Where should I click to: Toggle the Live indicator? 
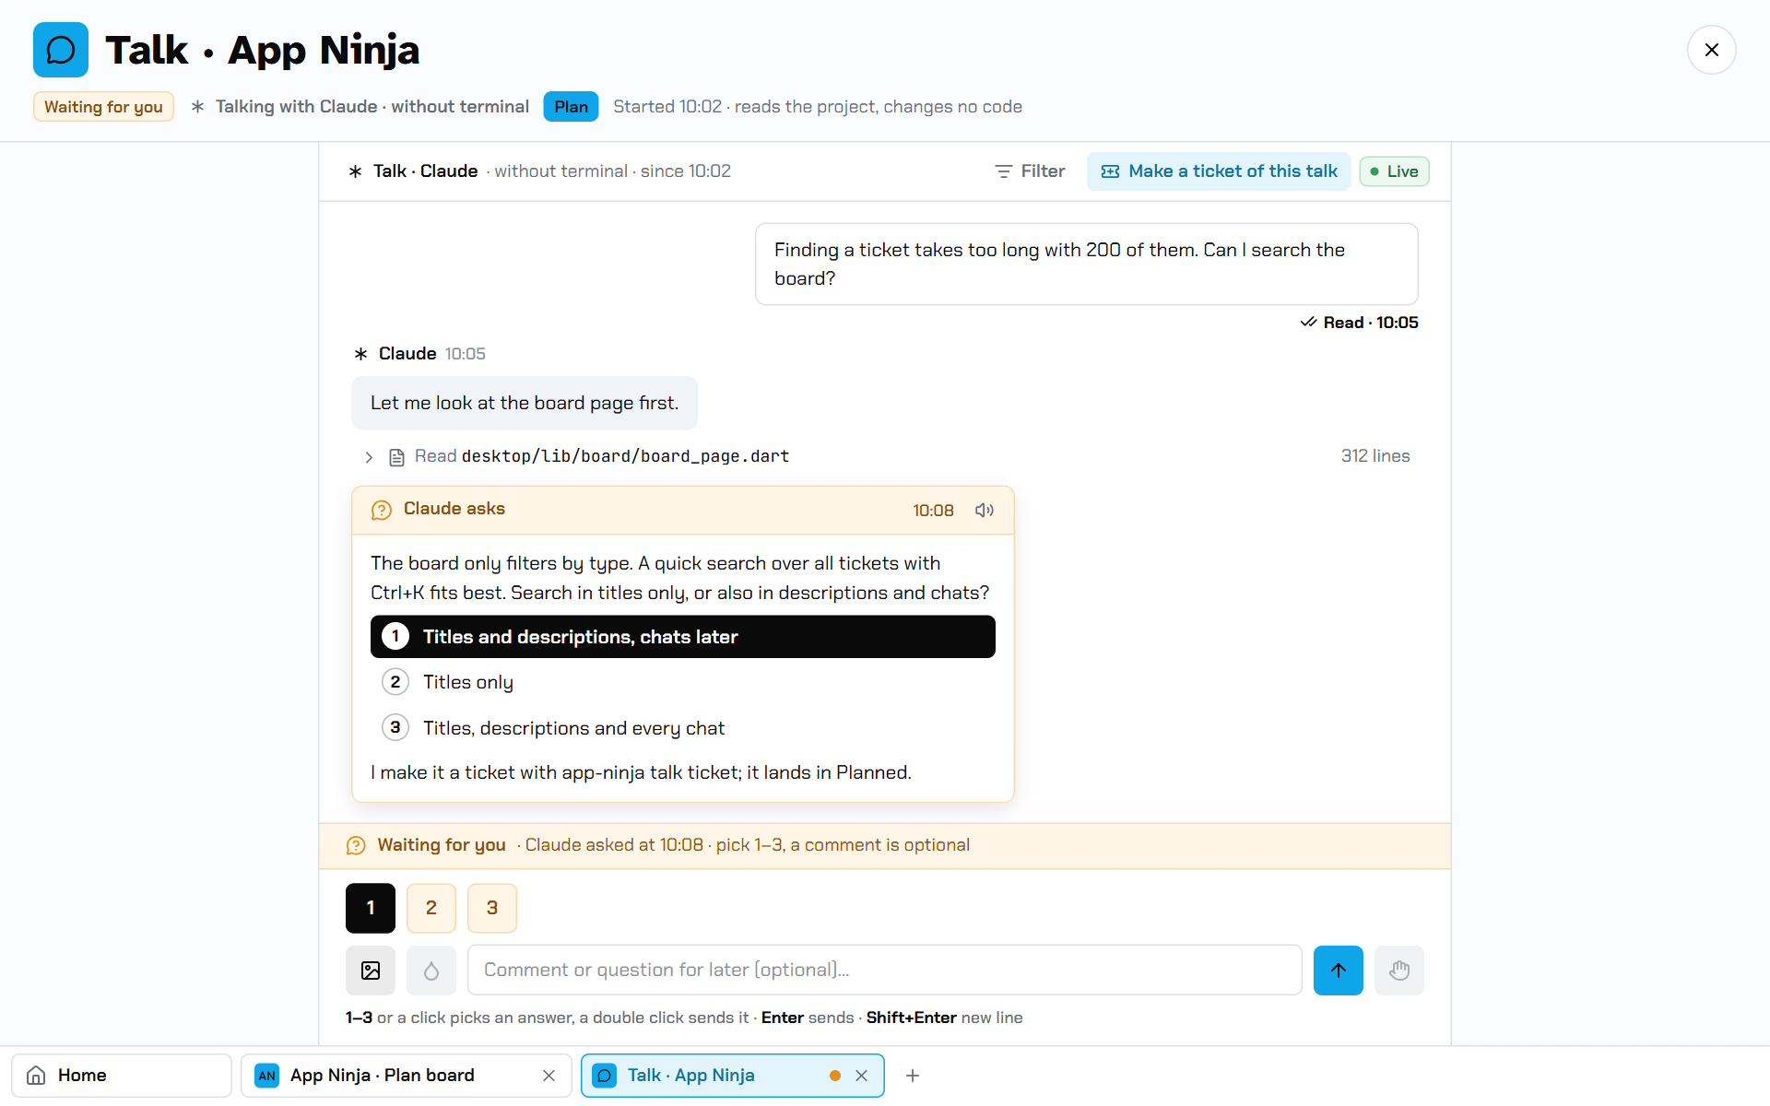[x=1394, y=171]
